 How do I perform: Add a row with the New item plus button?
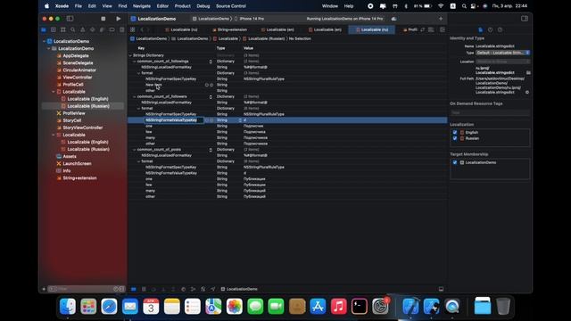click(x=206, y=86)
